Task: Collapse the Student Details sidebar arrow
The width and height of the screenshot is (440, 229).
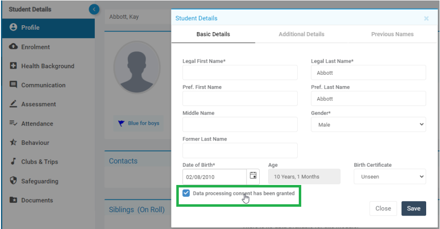Action: point(94,9)
